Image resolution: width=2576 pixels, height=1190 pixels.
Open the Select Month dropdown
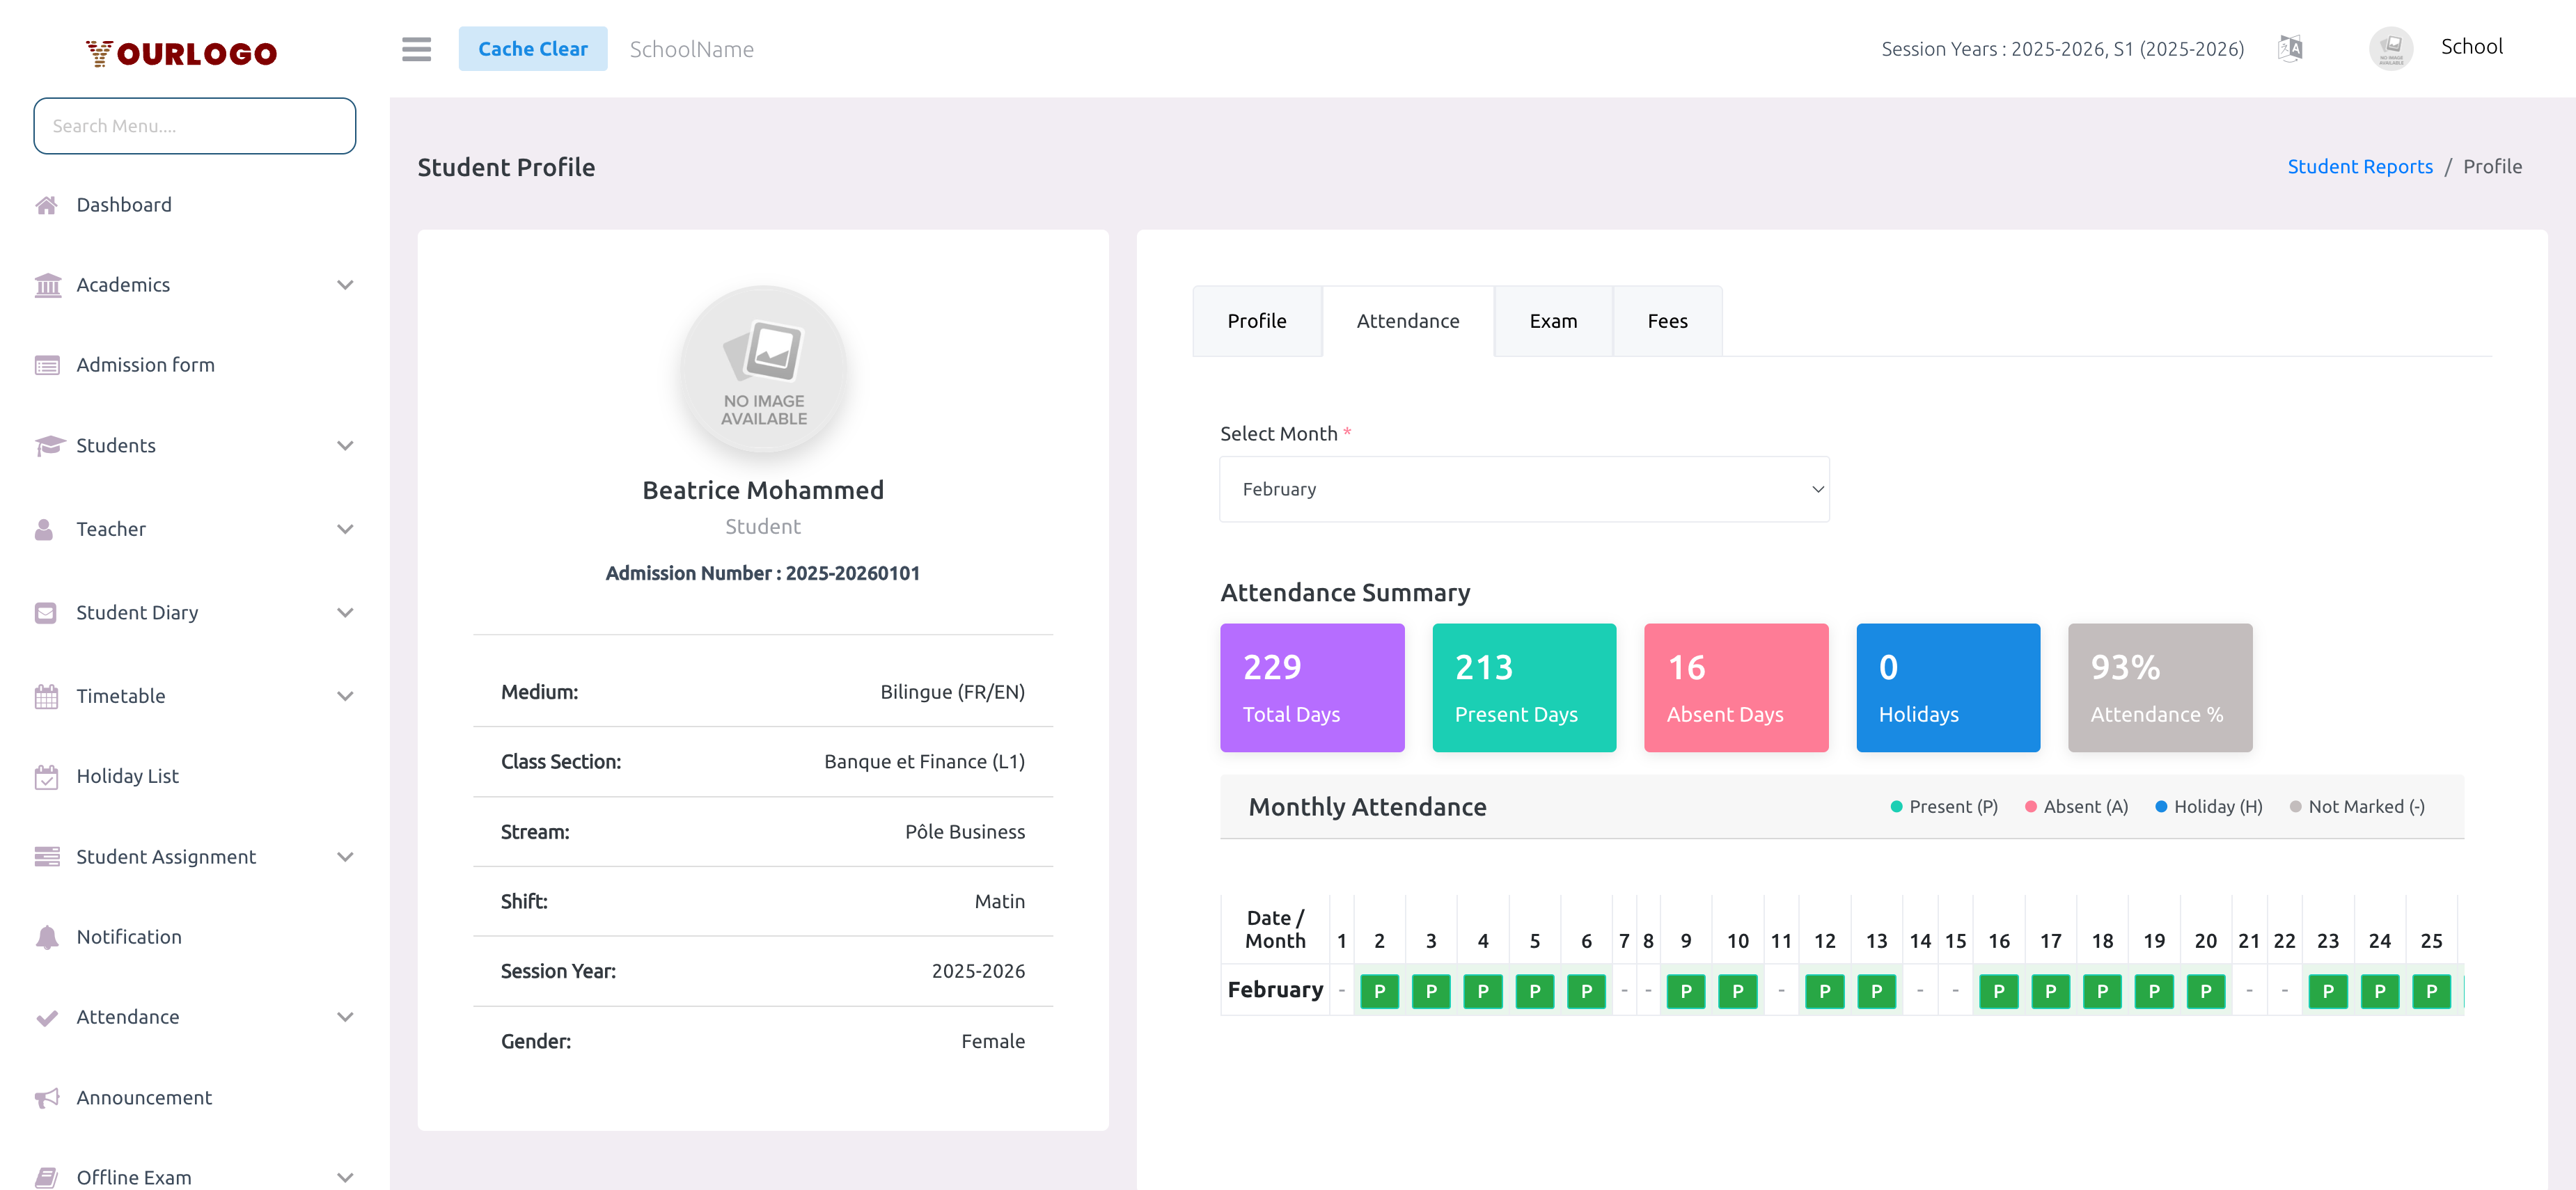point(1523,490)
